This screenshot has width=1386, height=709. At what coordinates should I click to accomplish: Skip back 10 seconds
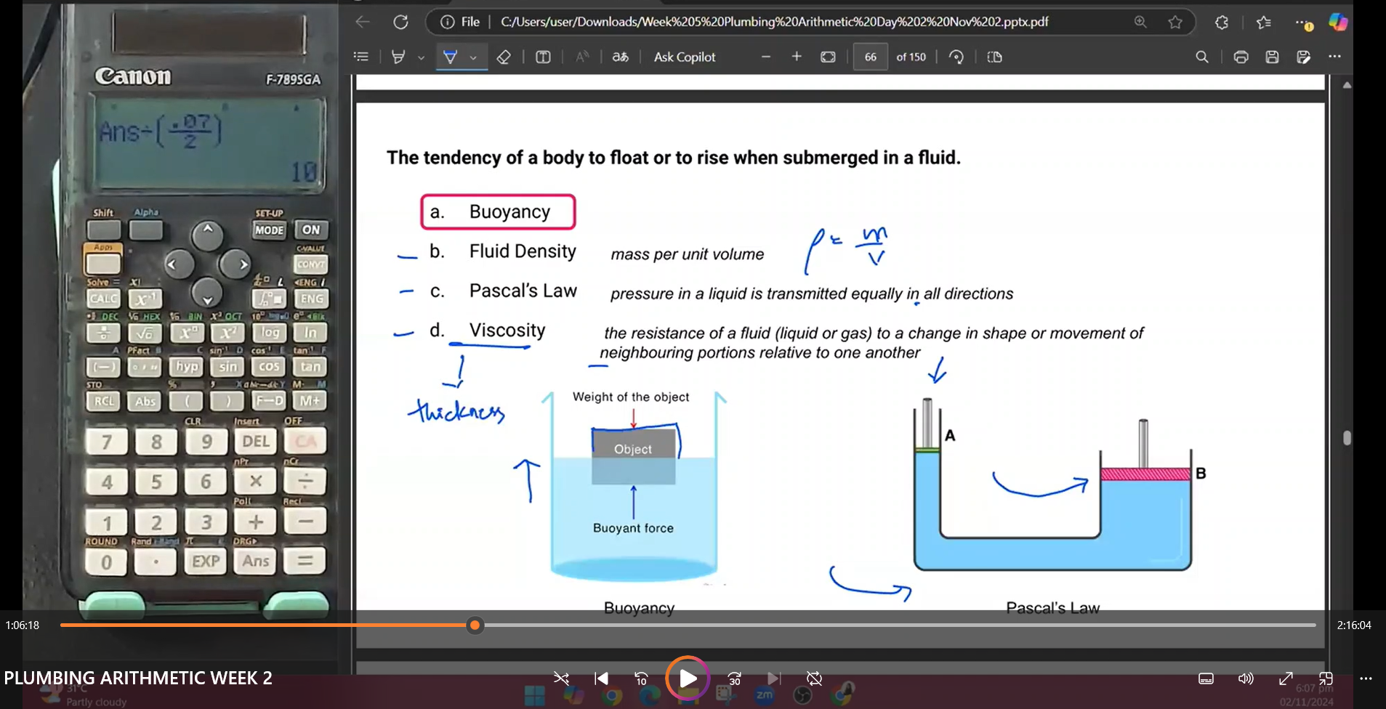[x=641, y=678]
